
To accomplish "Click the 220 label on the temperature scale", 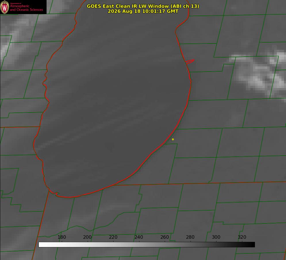I will click(113, 237).
